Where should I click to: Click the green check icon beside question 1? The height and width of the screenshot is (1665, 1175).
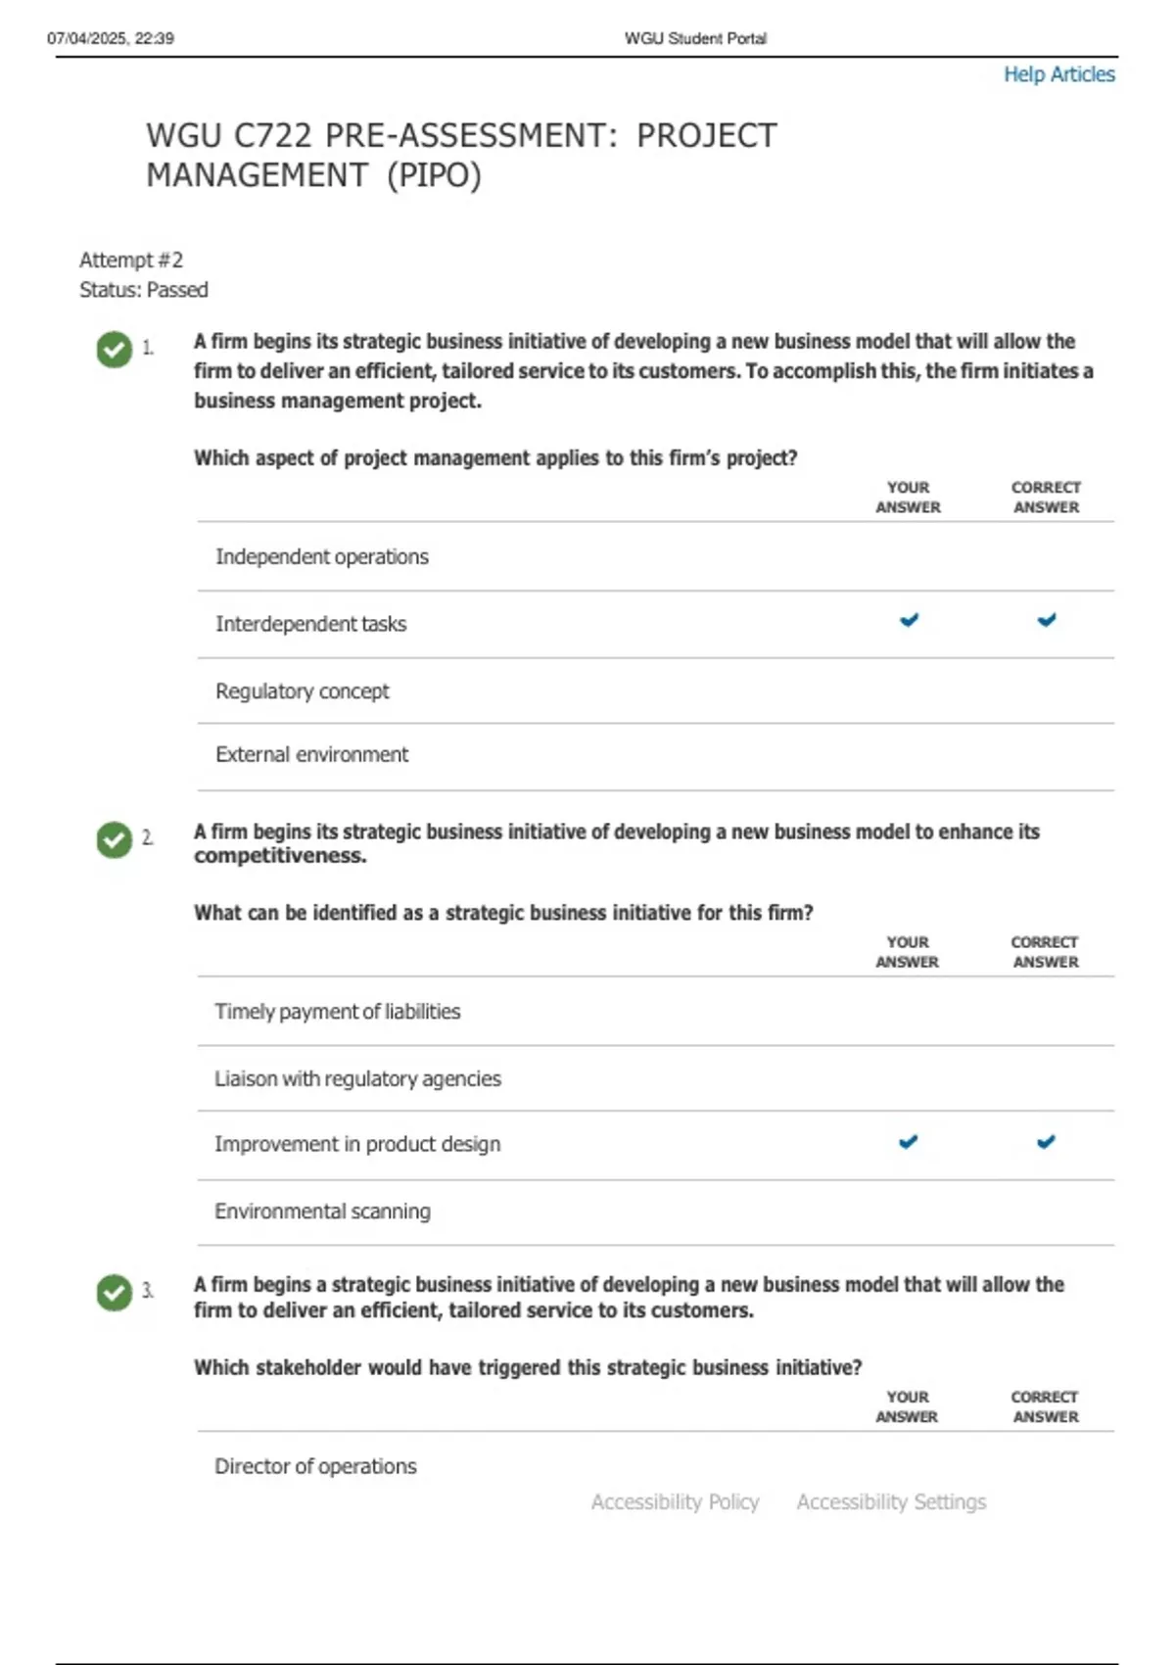(115, 350)
